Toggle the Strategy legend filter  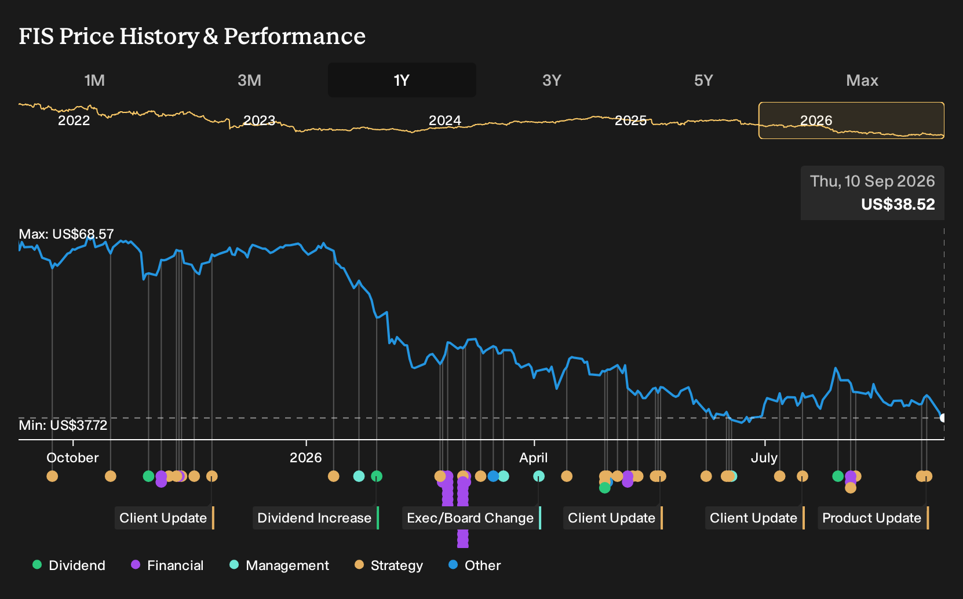pos(389,565)
